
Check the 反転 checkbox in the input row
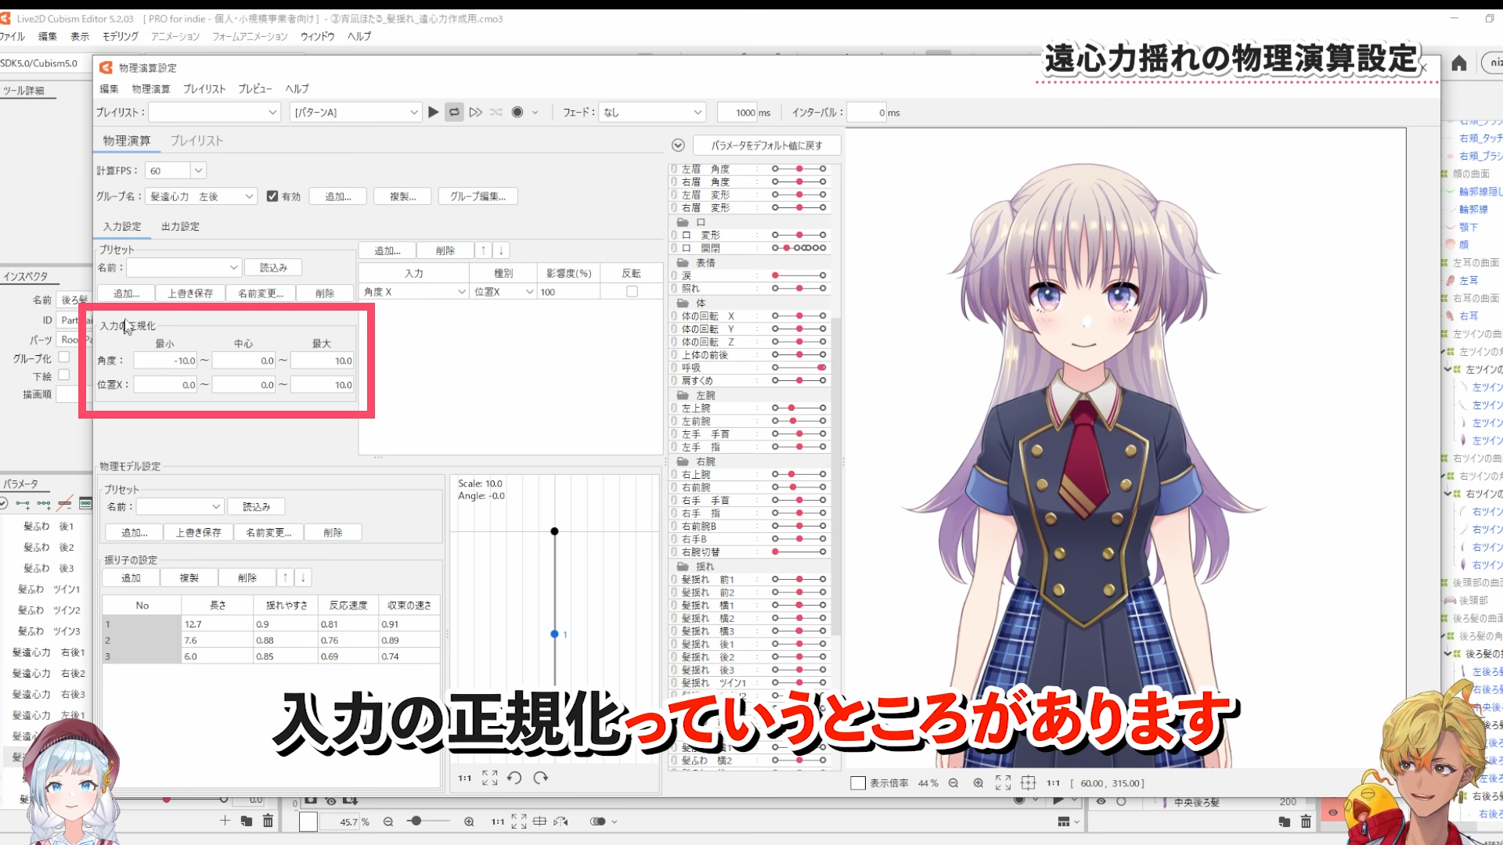(632, 292)
